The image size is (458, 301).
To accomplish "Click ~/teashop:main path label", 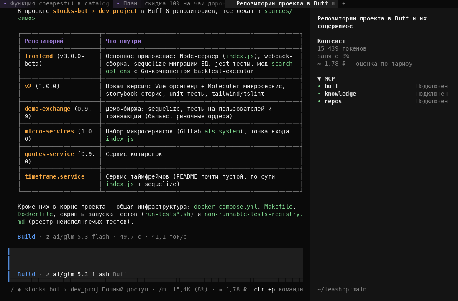I will click(342, 289).
